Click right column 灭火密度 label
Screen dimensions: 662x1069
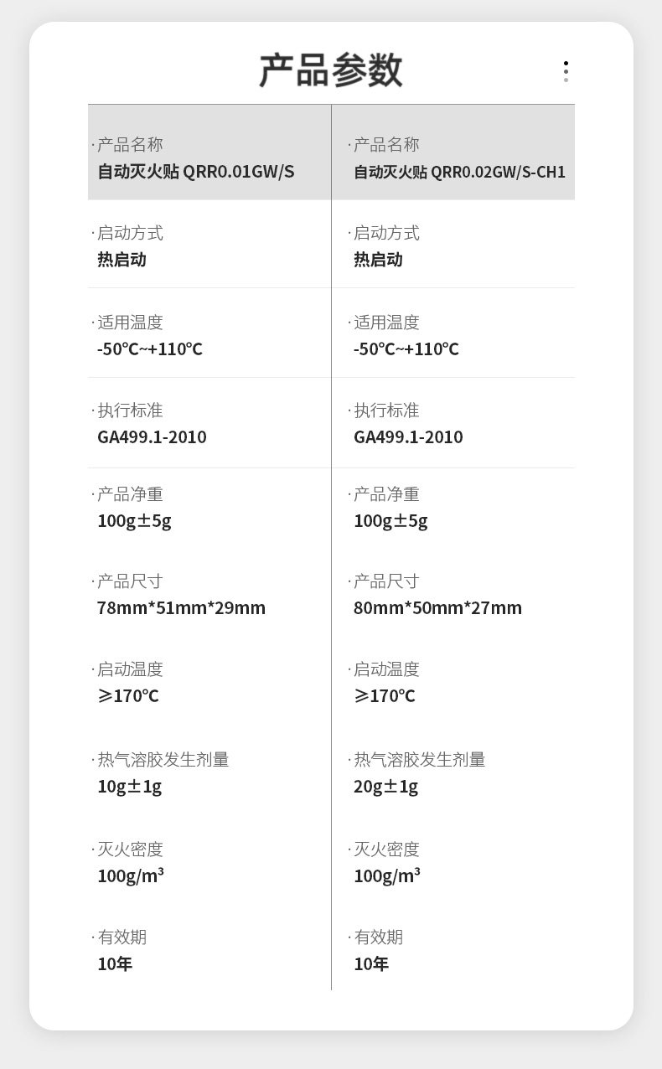click(x=386, y=850)
